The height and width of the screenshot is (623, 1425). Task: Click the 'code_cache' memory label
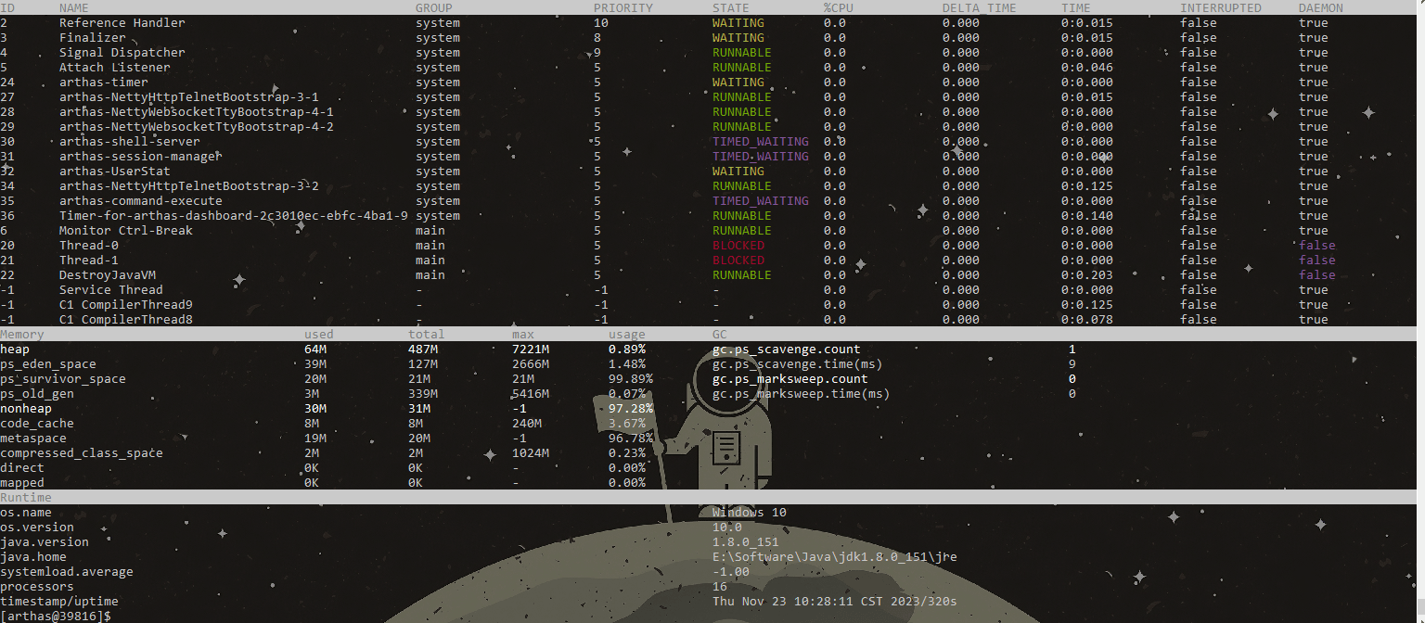point(37,424)
